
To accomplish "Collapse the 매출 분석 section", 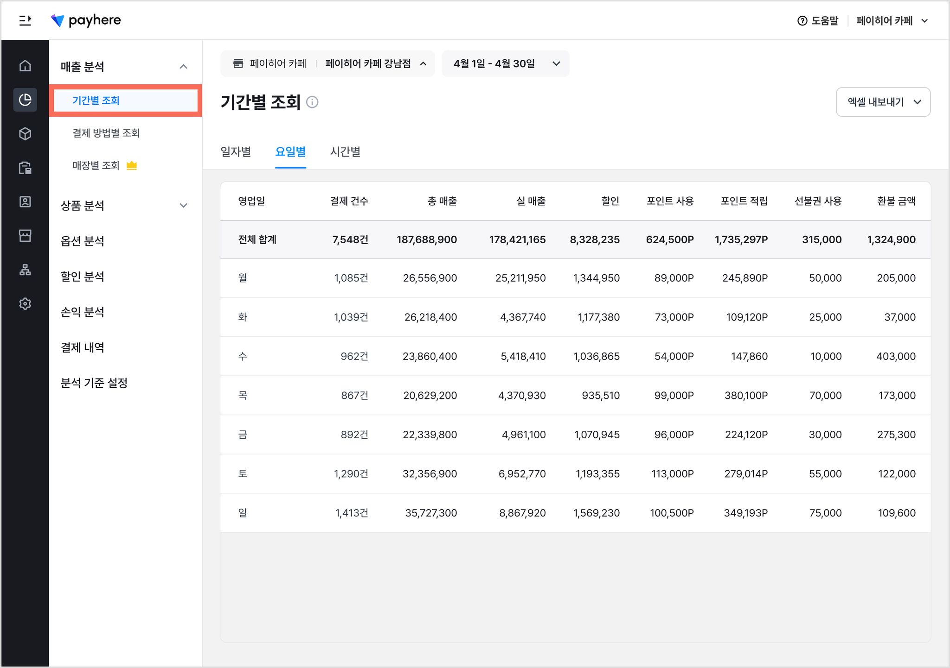I will coord(184,67).
